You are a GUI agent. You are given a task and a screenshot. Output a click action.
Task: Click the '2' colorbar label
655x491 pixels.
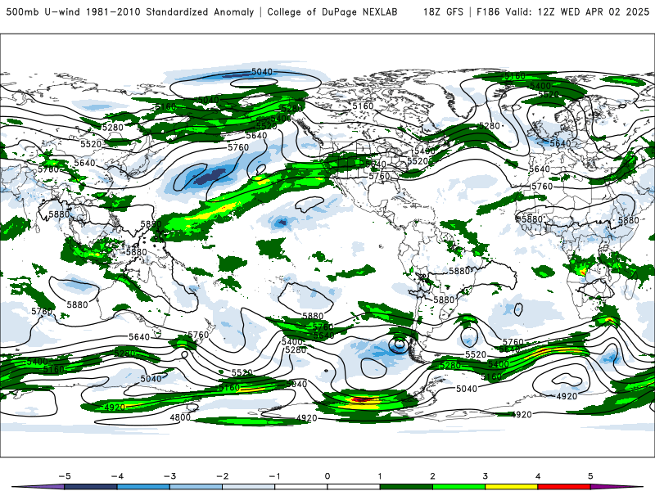(433, 476)
